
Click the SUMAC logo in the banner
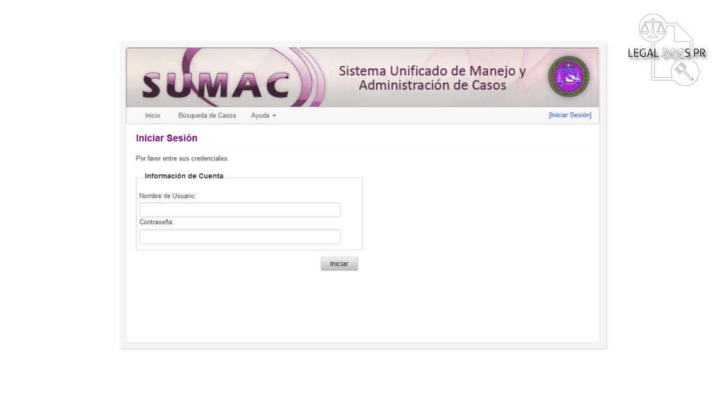[x=216, y=84]
